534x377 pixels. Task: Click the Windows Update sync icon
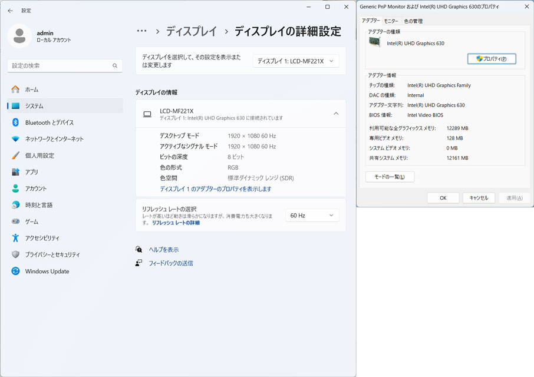(x=15, y=271)
